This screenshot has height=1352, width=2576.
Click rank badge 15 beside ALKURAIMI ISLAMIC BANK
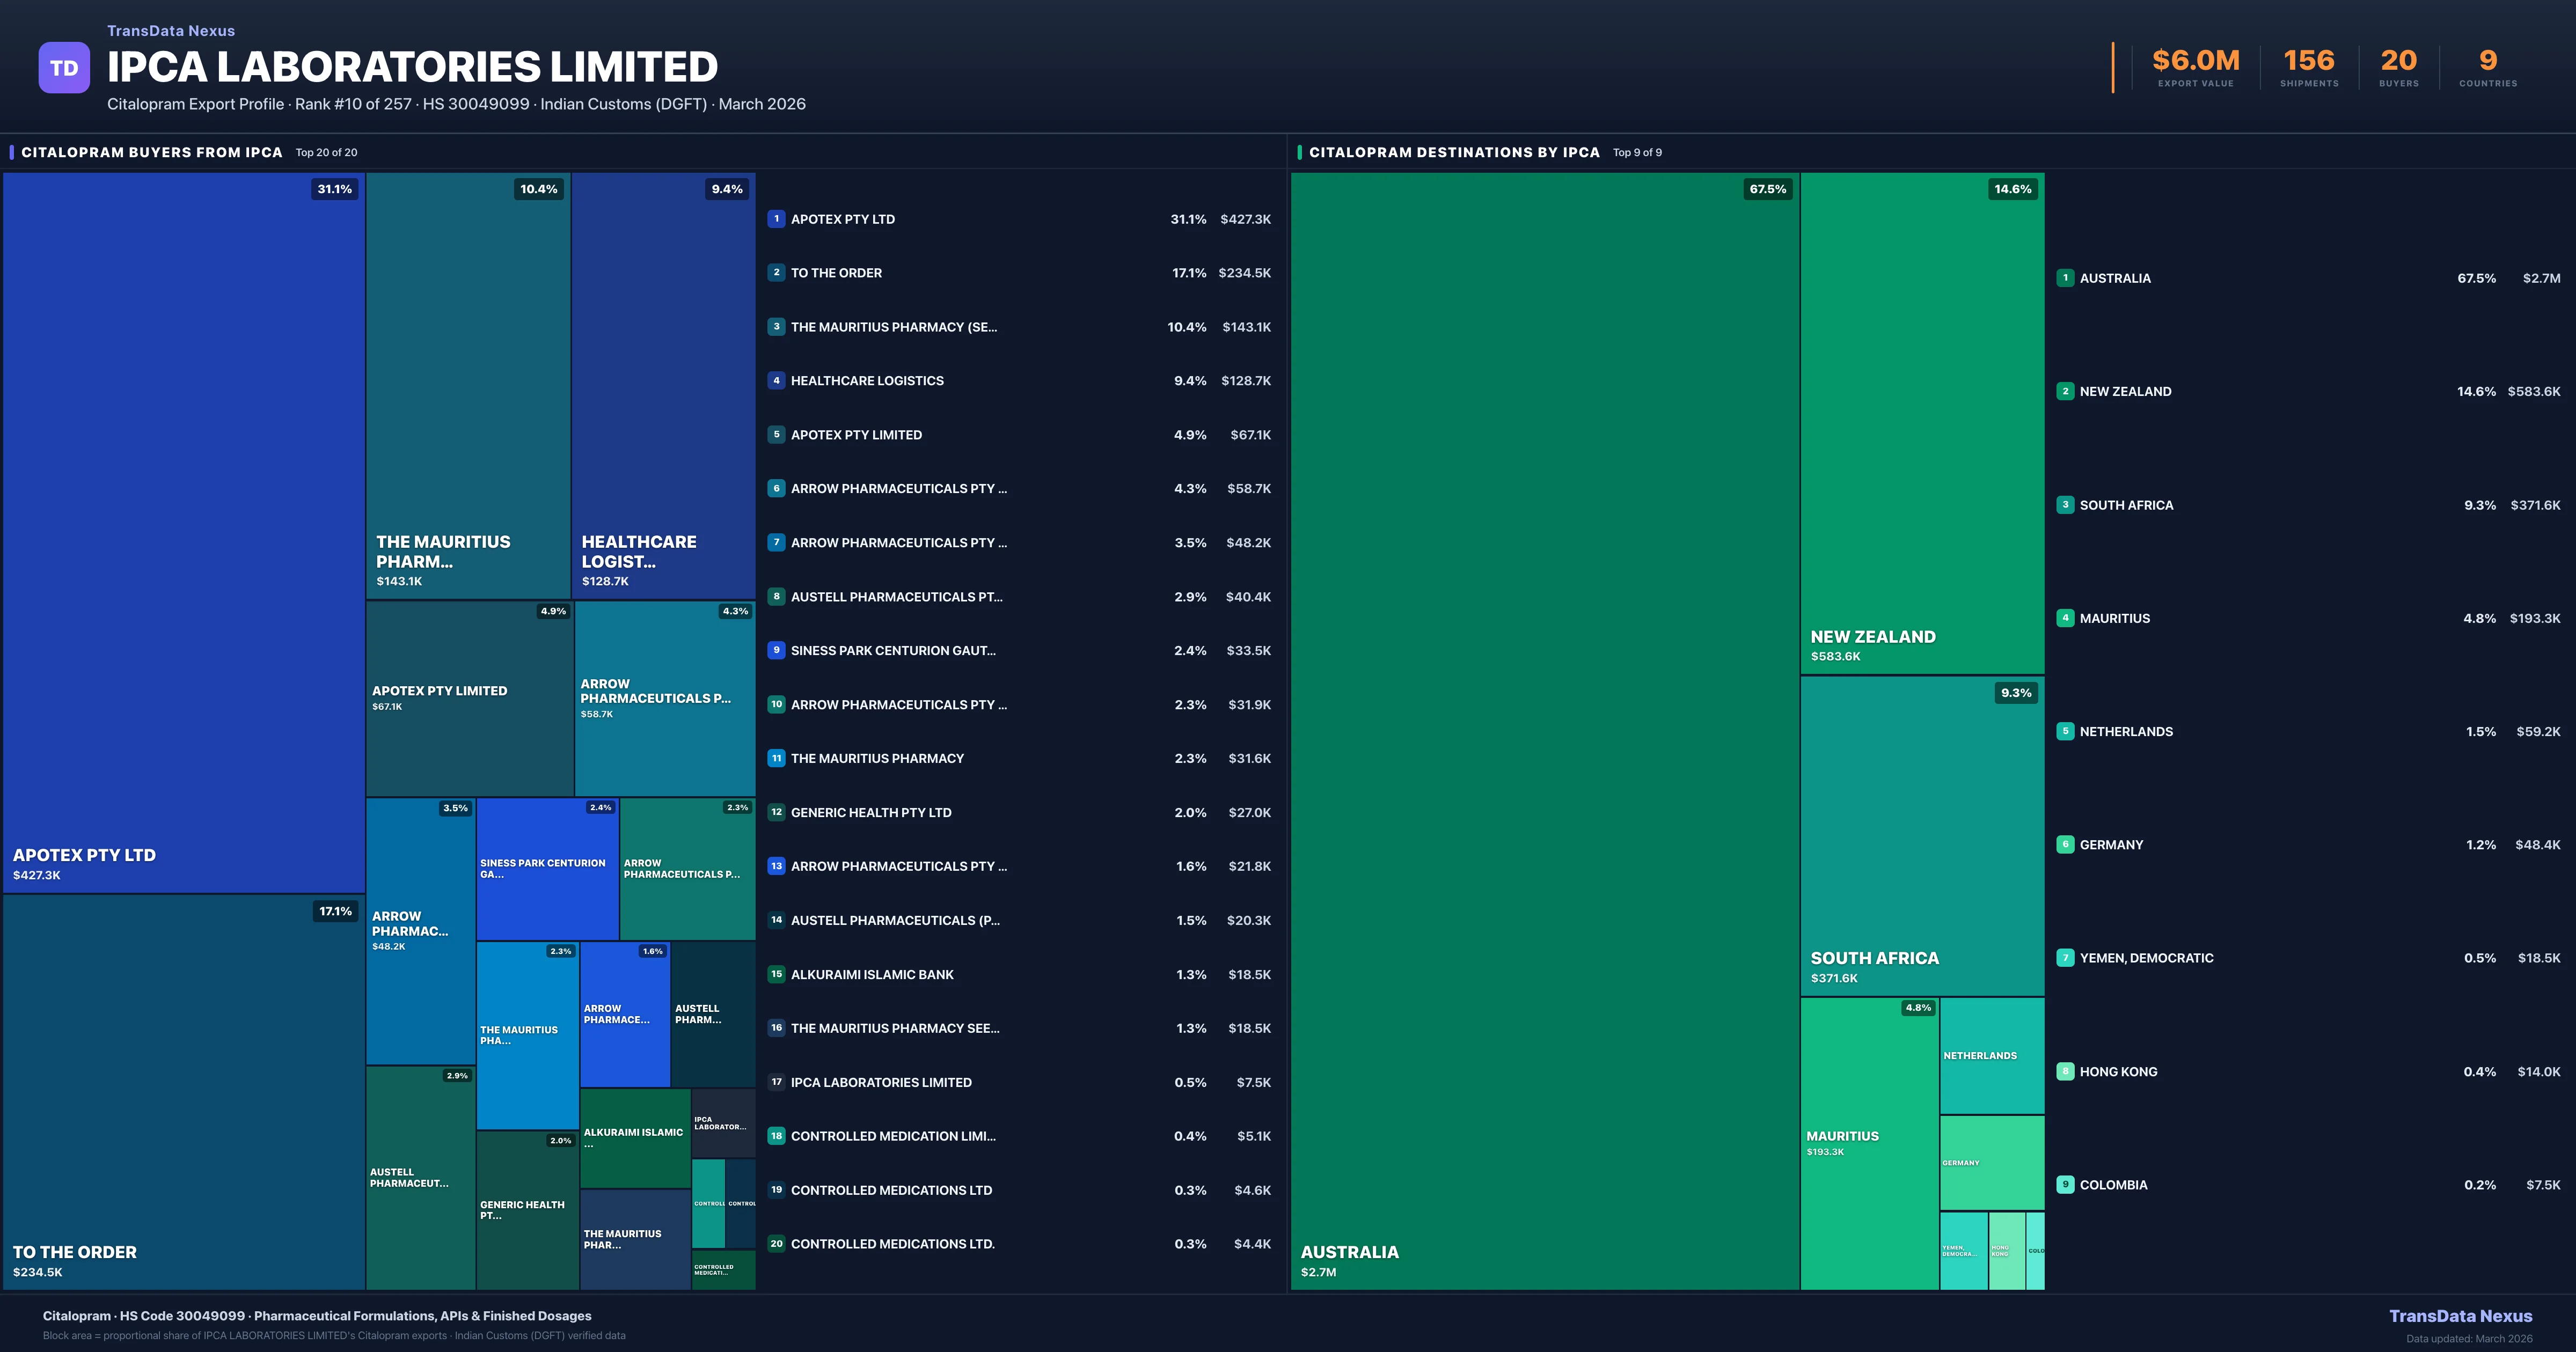pos(776,974)
